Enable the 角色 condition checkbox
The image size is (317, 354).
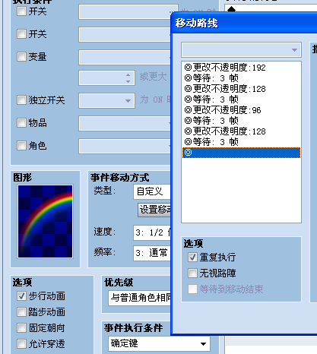click(21, 146)
